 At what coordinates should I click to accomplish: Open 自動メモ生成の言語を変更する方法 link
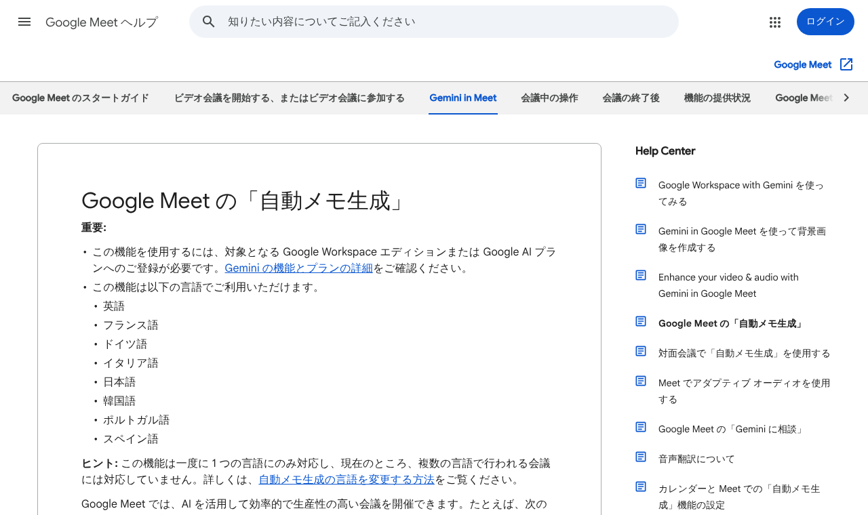tap(347, 479)
